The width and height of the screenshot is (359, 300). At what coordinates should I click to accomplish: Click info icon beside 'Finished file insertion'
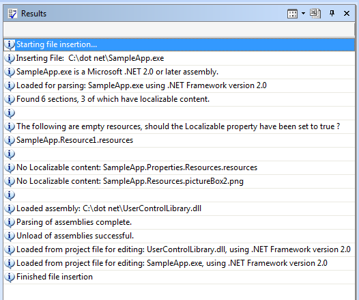(10, 277)
